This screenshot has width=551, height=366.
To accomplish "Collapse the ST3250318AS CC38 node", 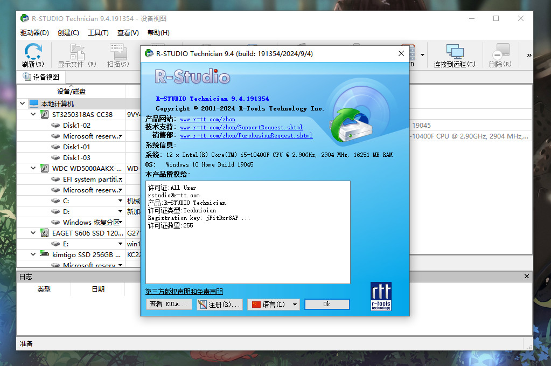I will click(x=33, y=114).
